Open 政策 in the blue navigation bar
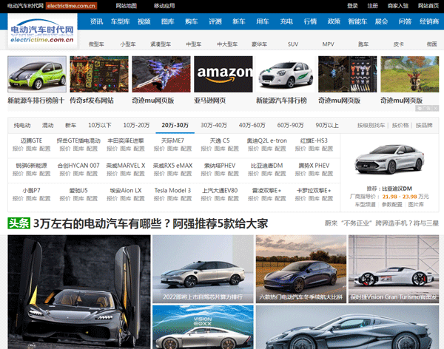Screen dimensions: 444x349 pyautogui.click(x=334, y=21)
